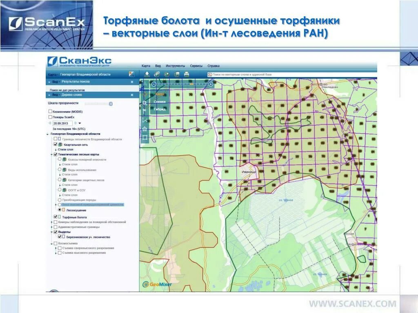Click the date field 20.09.2013
The width and height of the screenshot is (418, 313).
pos(62,123)
